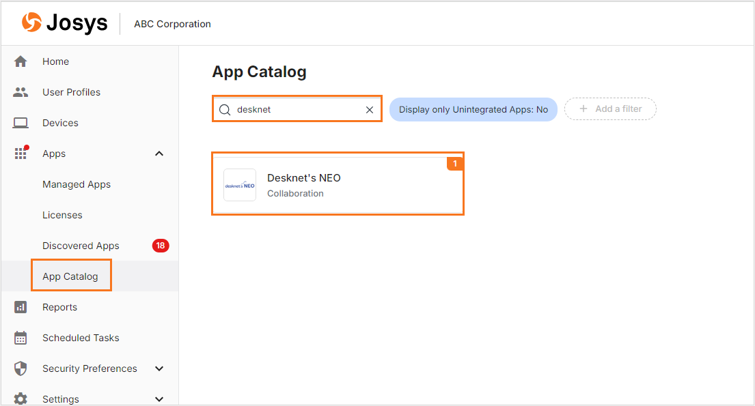Select App Catalog in sidebar
This screenshot has height=406, width=755.
tap(70, 276)
